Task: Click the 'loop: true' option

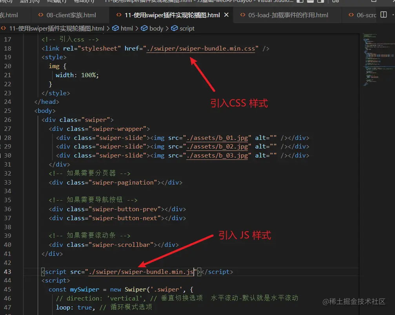Action: tap(74, 308)
